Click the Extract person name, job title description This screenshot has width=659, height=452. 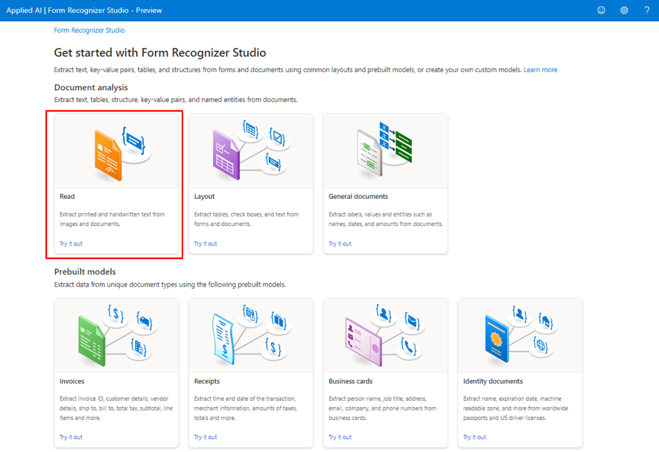click(382, 408)
